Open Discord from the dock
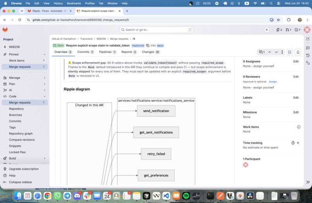Screen dimensions: 312x203 tap(77, 196)
